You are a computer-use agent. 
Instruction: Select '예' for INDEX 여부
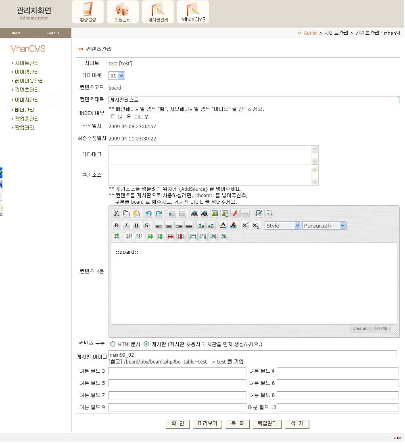pyautogui.click(x=113, y=117)
